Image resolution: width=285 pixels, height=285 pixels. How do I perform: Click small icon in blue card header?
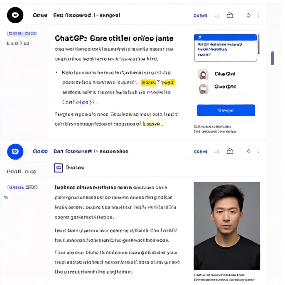(x=200, y=37)
